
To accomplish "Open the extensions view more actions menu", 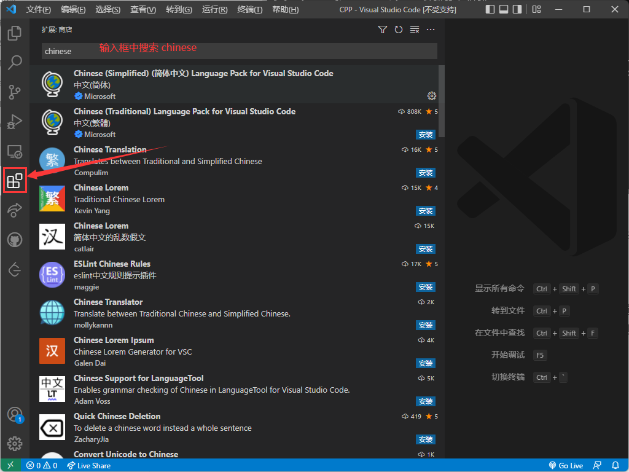I will point(431,29).
